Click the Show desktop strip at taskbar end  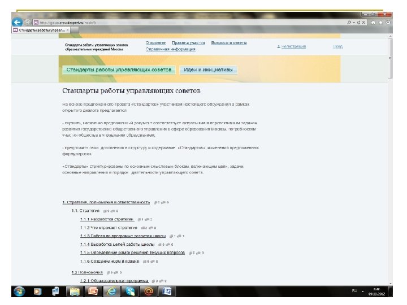[391, 291]
